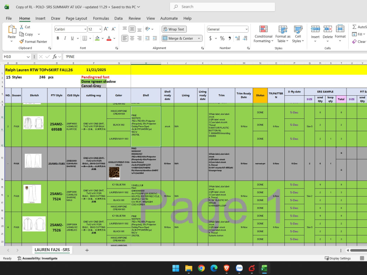The height and width of the screenshot is (275, 367).
Task: Click Decrease Indent icon
Action: [x=148, y=38]
